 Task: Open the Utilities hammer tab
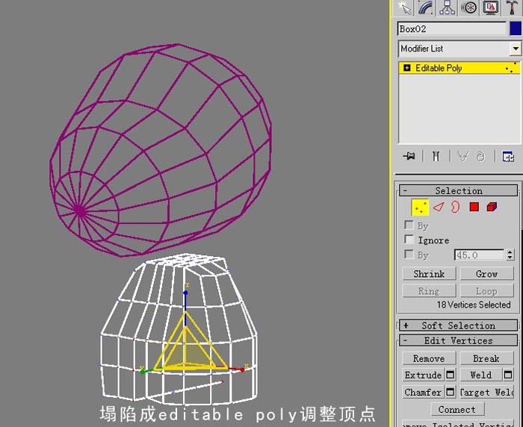pyautogui.click(x=512, y=7)
